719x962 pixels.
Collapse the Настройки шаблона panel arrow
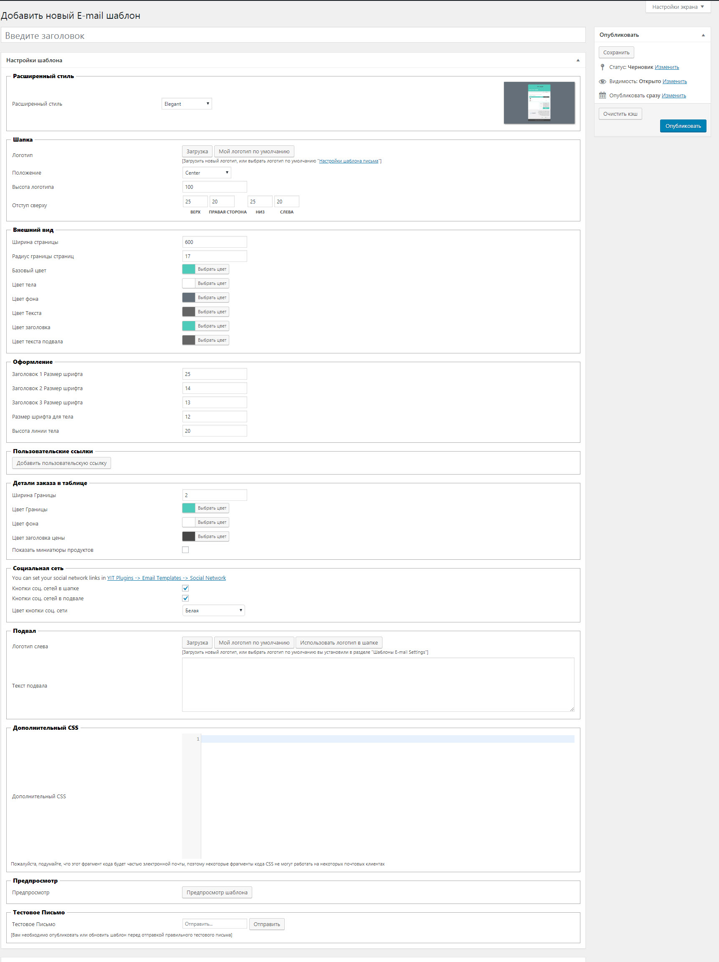578,61
